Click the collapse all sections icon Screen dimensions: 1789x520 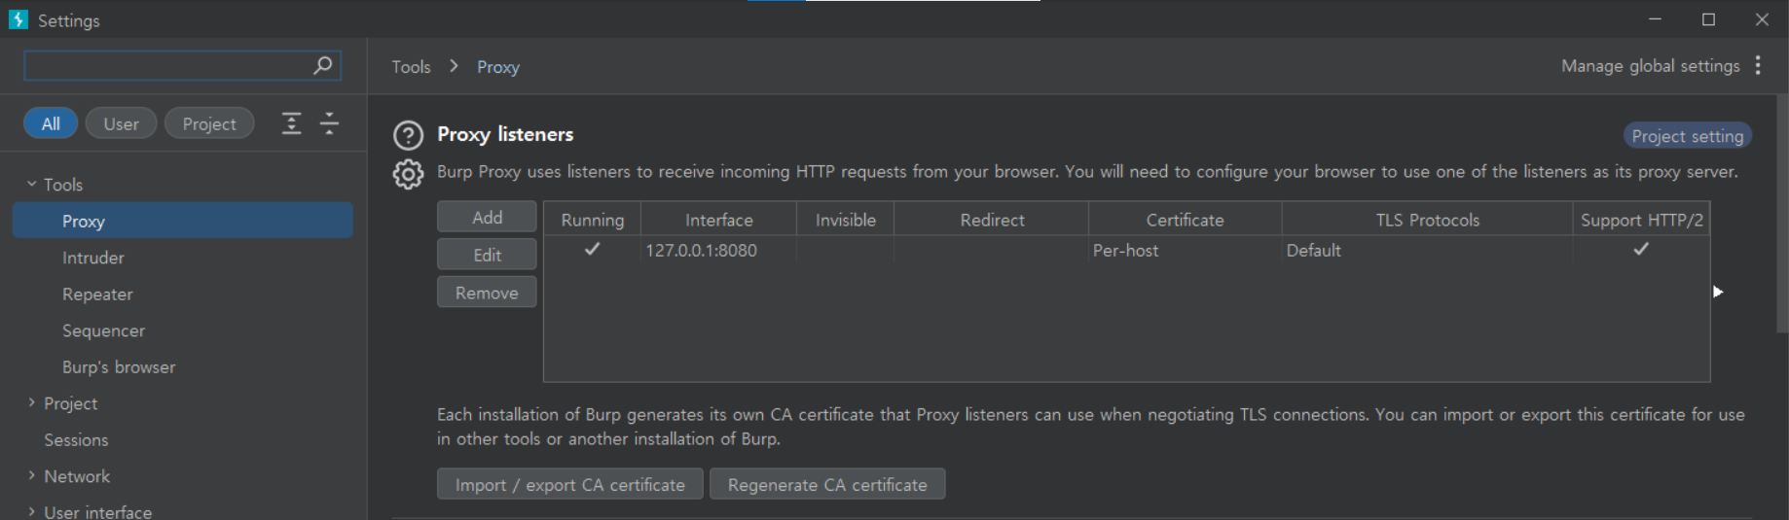[x=329, y=123]
